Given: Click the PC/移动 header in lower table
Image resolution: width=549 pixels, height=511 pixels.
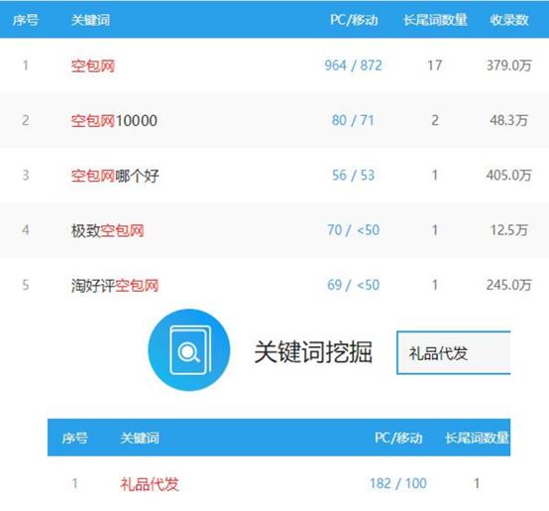Looking at the screenshot, I should pyautogui.click(x=398, y=438).
